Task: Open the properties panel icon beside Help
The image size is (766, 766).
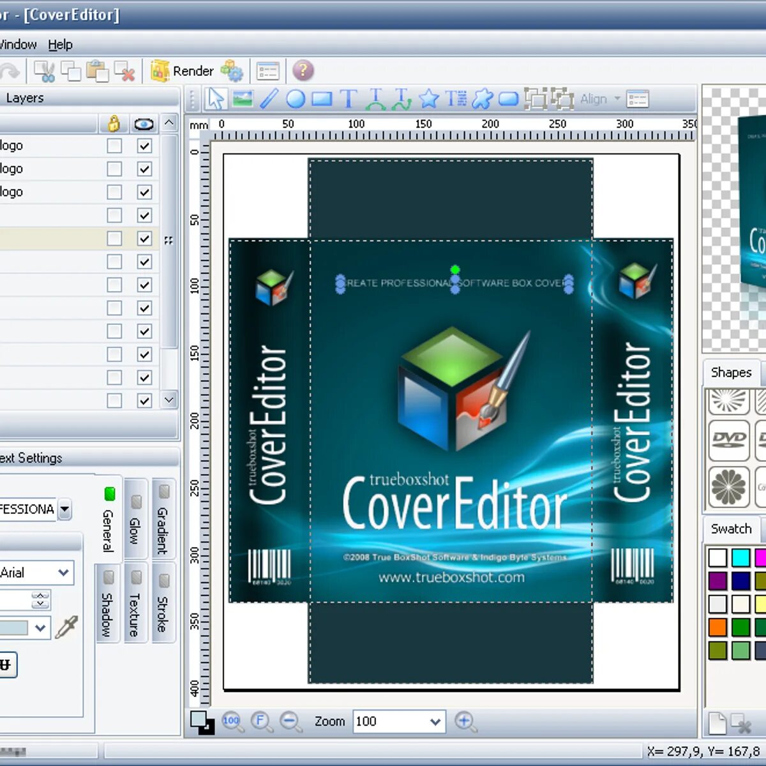Action: pos(268,71)
